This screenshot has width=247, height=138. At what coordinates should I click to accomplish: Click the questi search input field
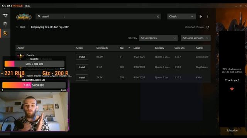click(98, 16)
